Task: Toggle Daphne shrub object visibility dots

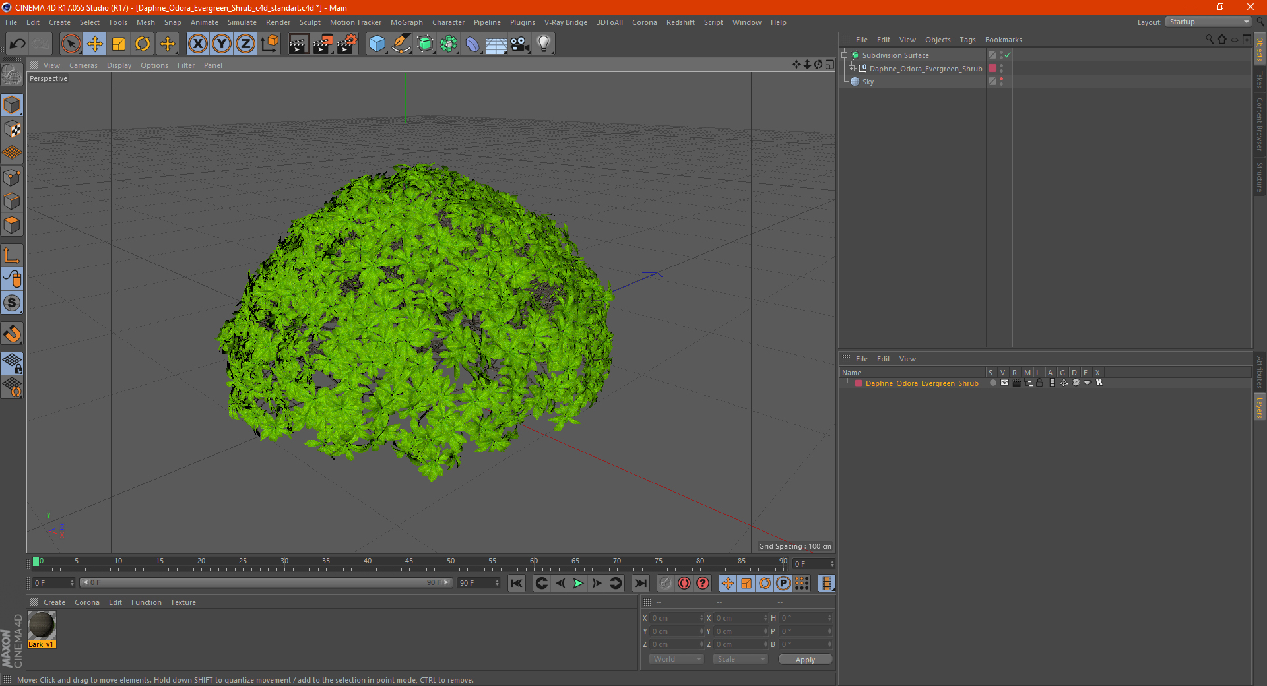Action: (x=1002, y=68)
